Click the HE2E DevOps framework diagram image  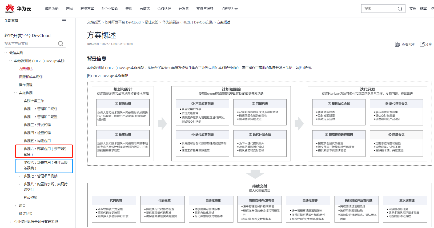(259, 155)
